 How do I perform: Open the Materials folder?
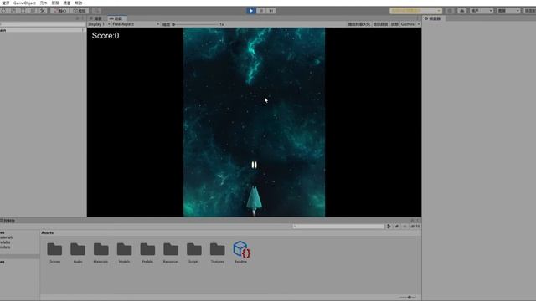point(100,253)
